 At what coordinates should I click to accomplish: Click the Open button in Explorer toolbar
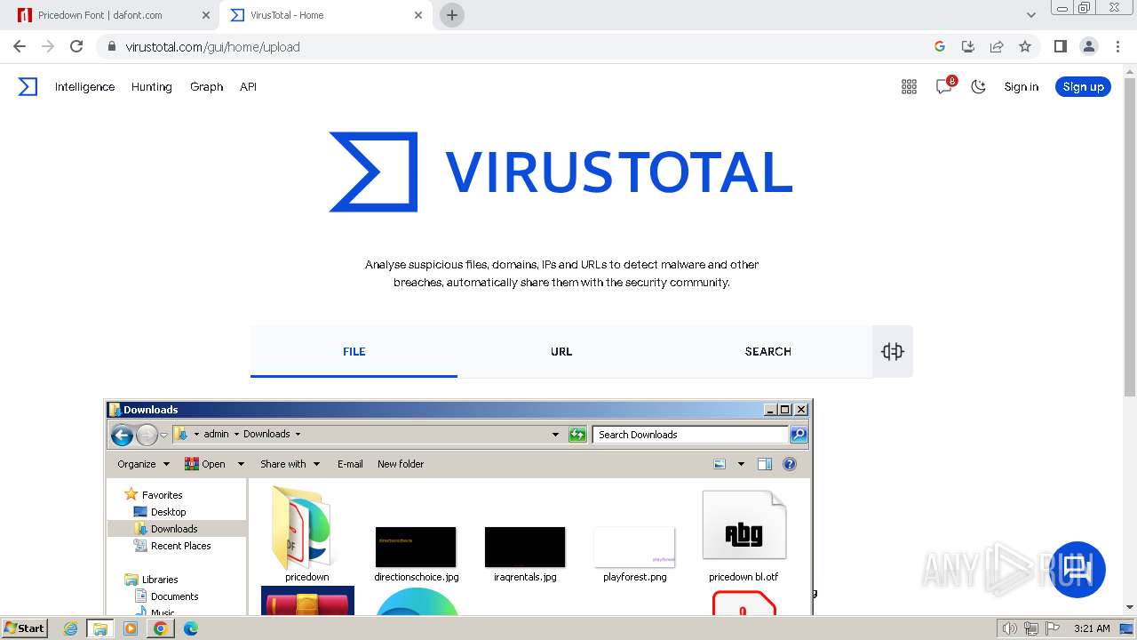(x=206, y=464)
